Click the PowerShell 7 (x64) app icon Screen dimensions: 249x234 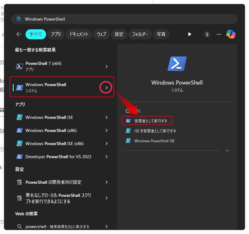19,66
